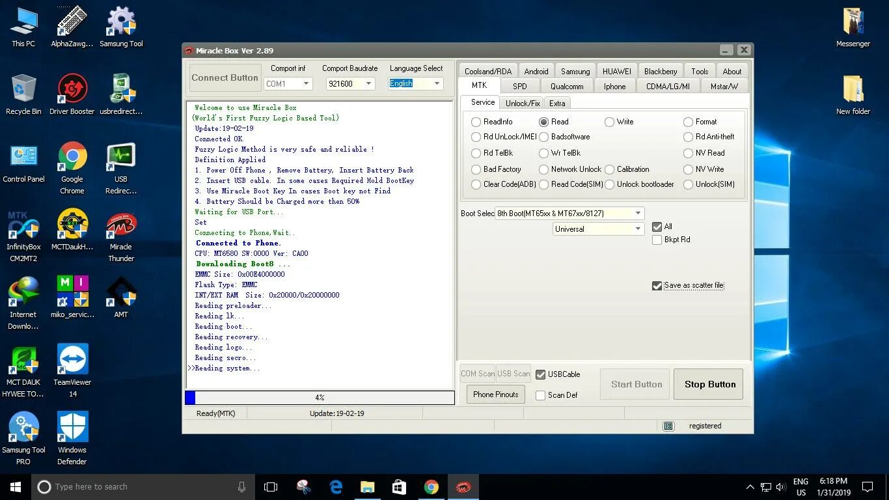Click Phone Pinouts button
889x500 pixels.
[496, 394]
